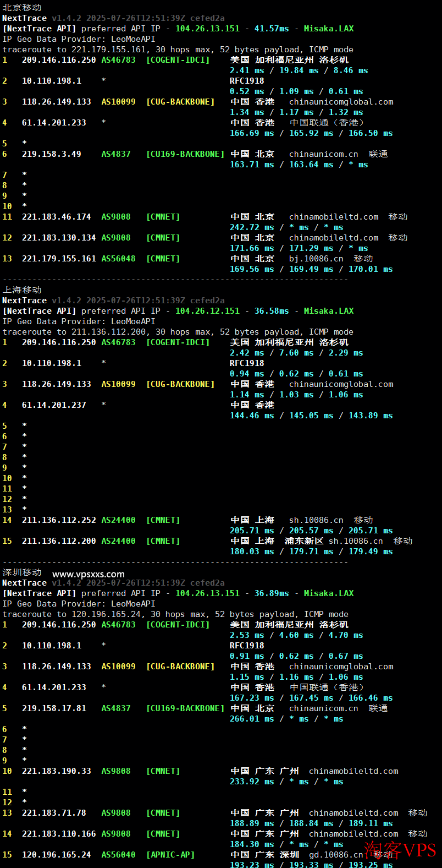The width and height of the screenshot is (442, 868).
Task: Click the API IP 104.26.12.151
Action: point(207,311)
